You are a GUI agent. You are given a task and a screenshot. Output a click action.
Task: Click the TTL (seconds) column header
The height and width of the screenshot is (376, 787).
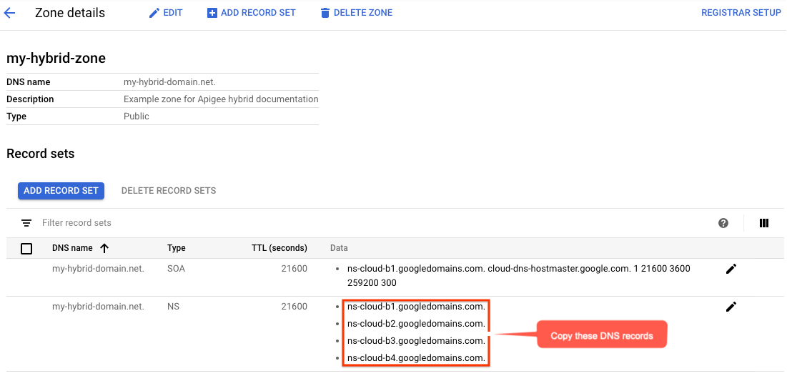pyautogui.click(x=279, y=248)
